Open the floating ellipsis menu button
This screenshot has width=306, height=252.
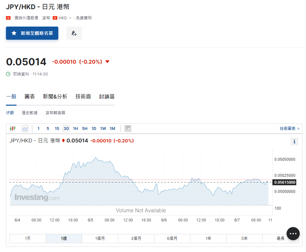pos(293,233)
